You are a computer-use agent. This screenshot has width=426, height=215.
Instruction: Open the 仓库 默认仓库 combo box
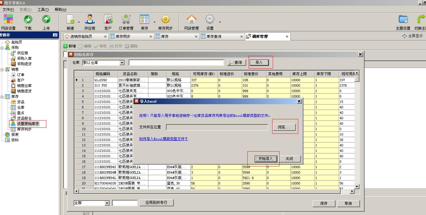103,63
